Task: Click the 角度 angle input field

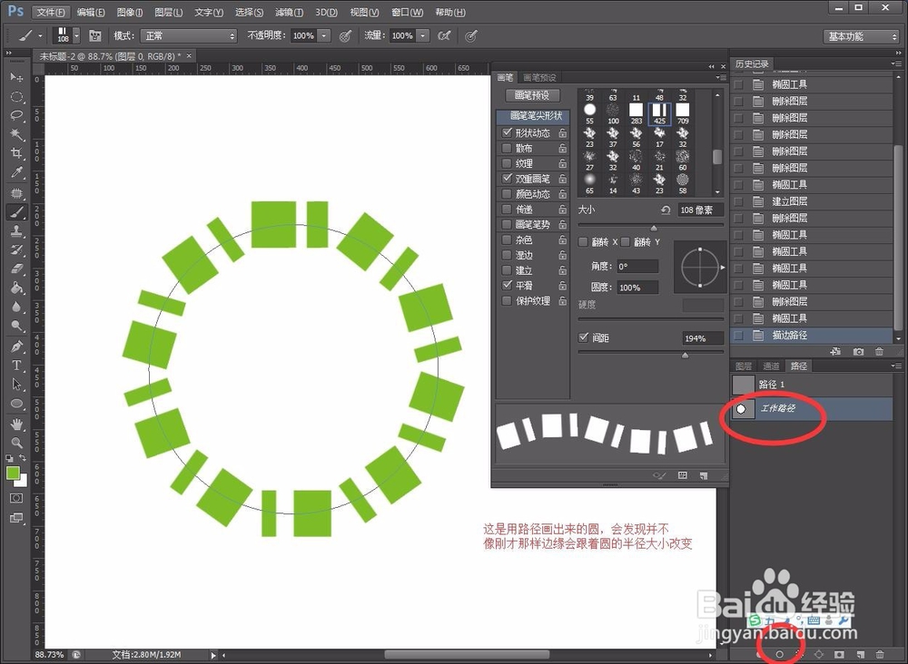Action: pyautogui.click(x=637, y=266)
